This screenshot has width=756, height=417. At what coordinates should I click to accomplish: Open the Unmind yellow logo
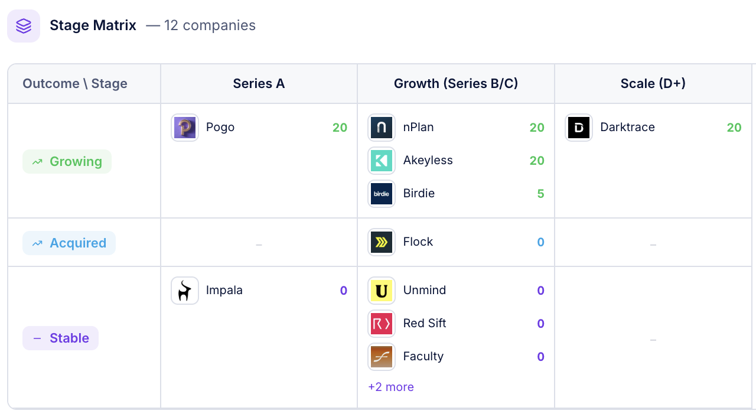[x=382, y=290]
